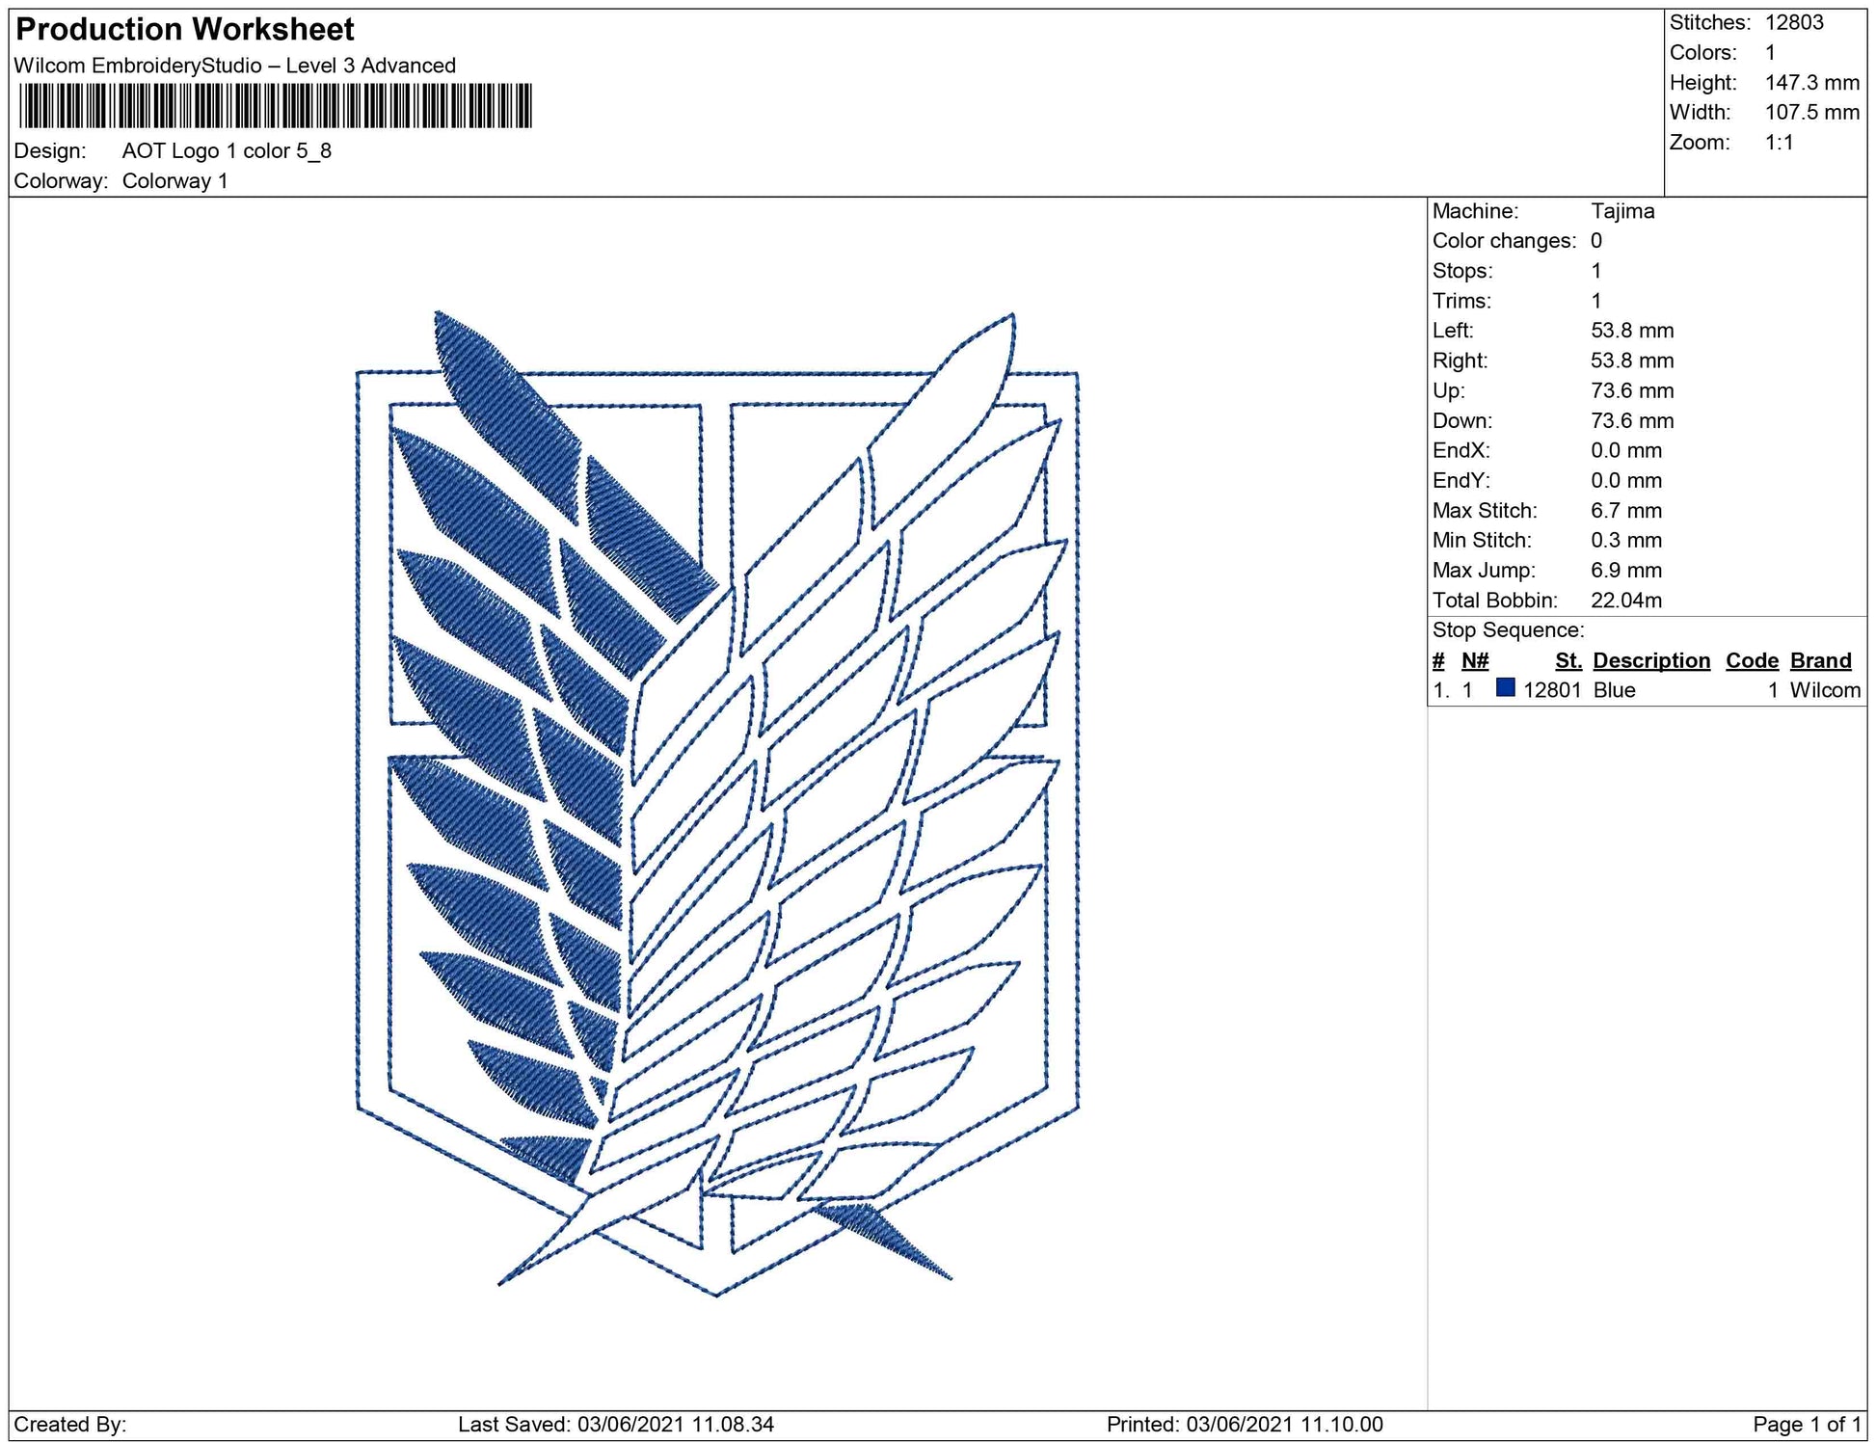Click the Blue thread description row
This screenshot has height=1443, width=1876.
click(1614, 690)
